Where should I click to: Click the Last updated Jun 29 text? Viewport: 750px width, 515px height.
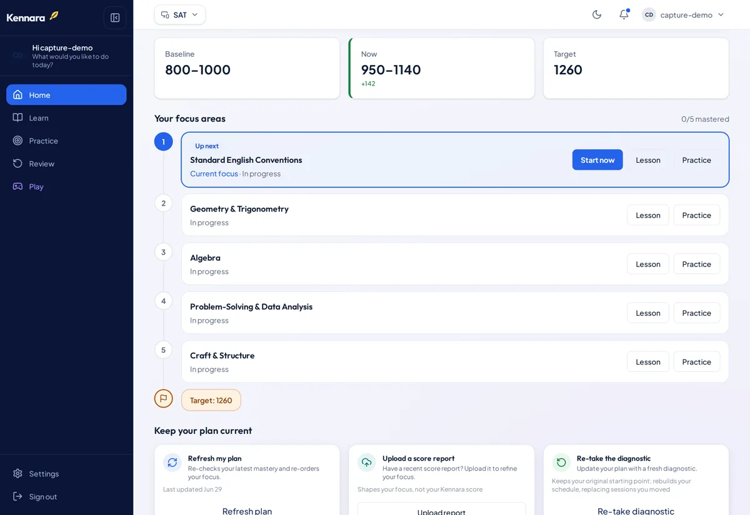click(x=192, y=489)
